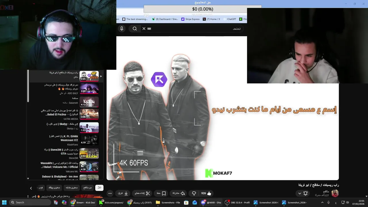Open the '(7) Home / X' bookmark

pos(211,19)
